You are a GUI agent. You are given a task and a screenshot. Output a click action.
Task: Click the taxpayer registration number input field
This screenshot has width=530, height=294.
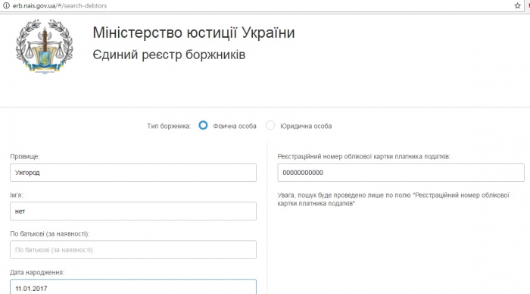401,173
